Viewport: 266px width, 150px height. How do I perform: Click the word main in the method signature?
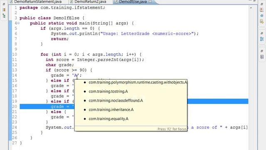[84, 23]
